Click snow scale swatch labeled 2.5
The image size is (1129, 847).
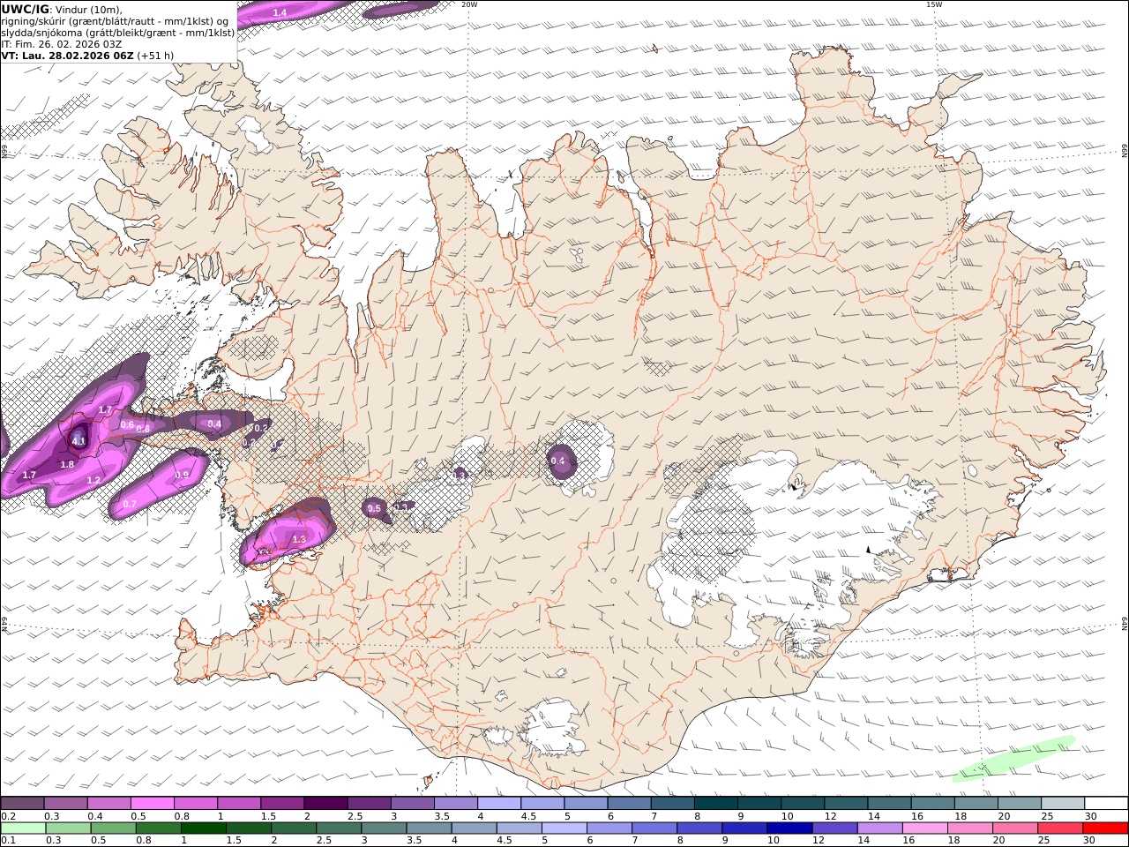point(369,804)
